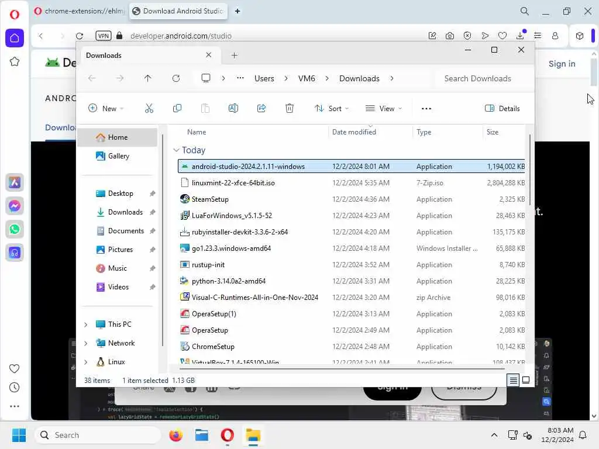Viewport: 599px width, 449px height.
Task: Open WhatsApp in Opera sidebar
Action: (15, 229)
